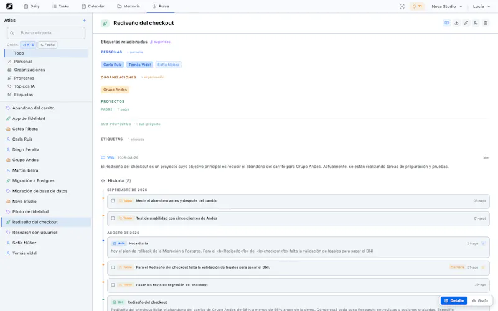The width and height of the screenshot is (498, 311).
Task: Click the Wiki book icon above description
Action: pyautogui.click(x=103, y=157)
